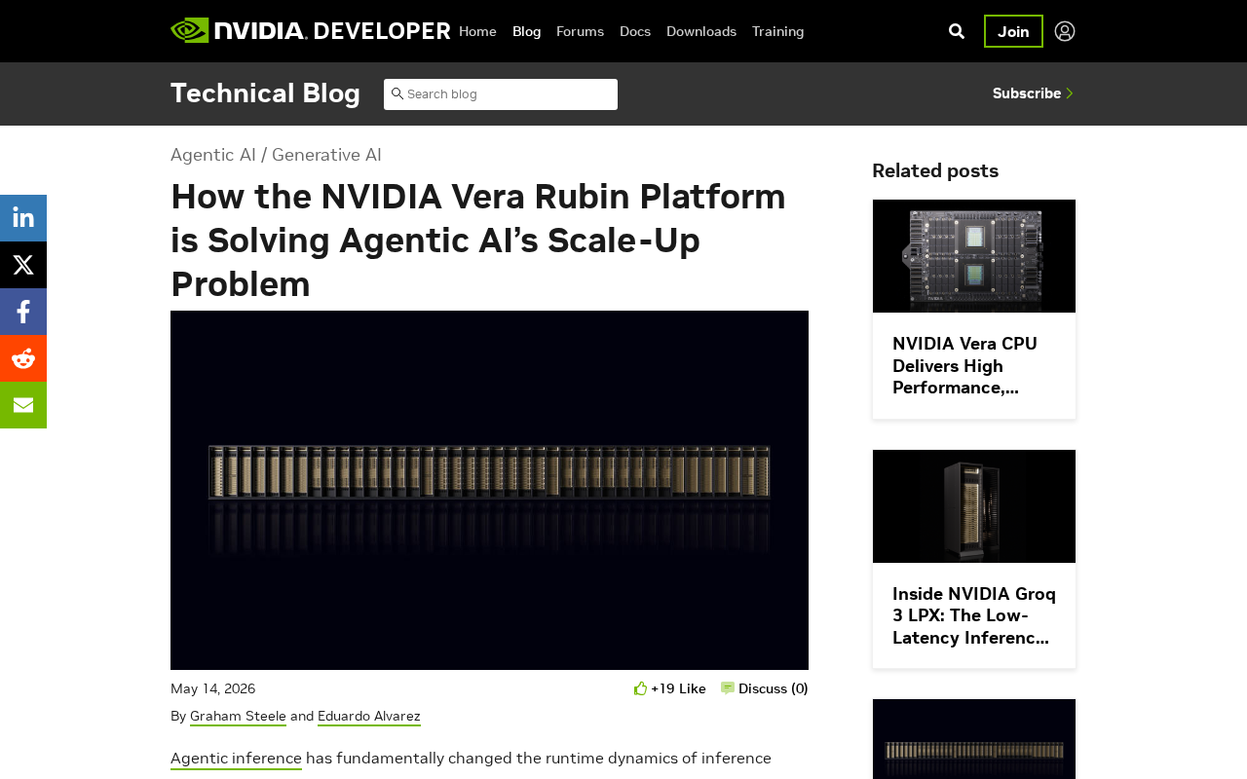Viewport: 1247px width, 779px height.
Task: Share article via email icon
Action: point(23,405)
